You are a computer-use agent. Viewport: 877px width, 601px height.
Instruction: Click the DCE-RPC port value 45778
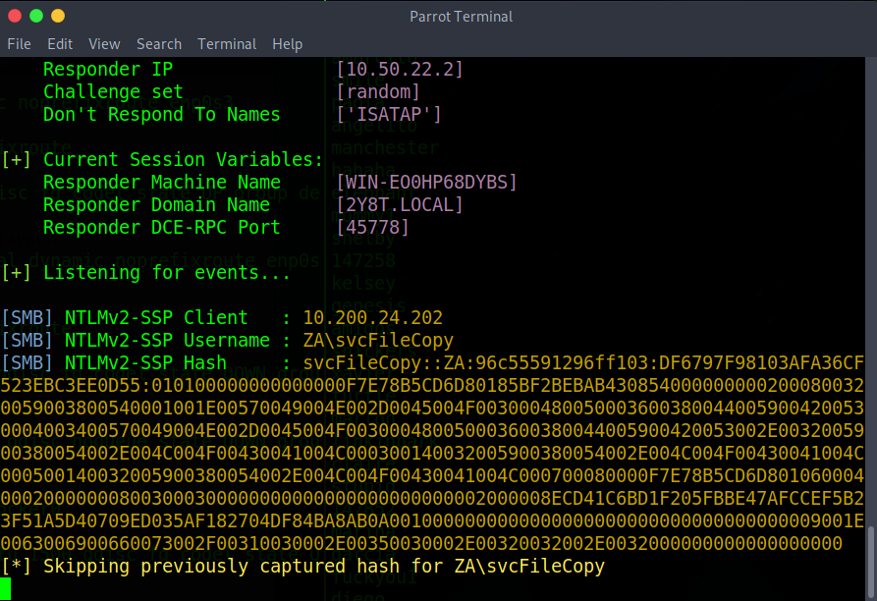tap(372, 228)
